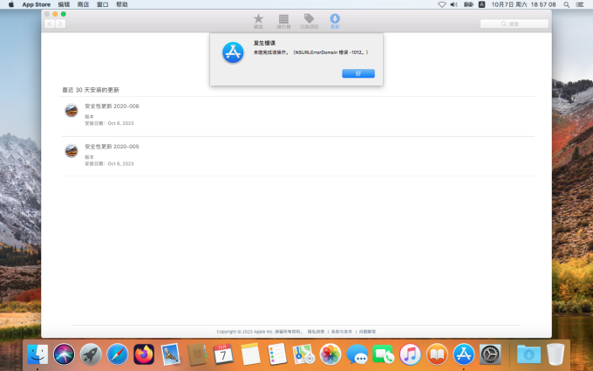
Task: Click the date and time in the menu bar
Action: [523, 4]
